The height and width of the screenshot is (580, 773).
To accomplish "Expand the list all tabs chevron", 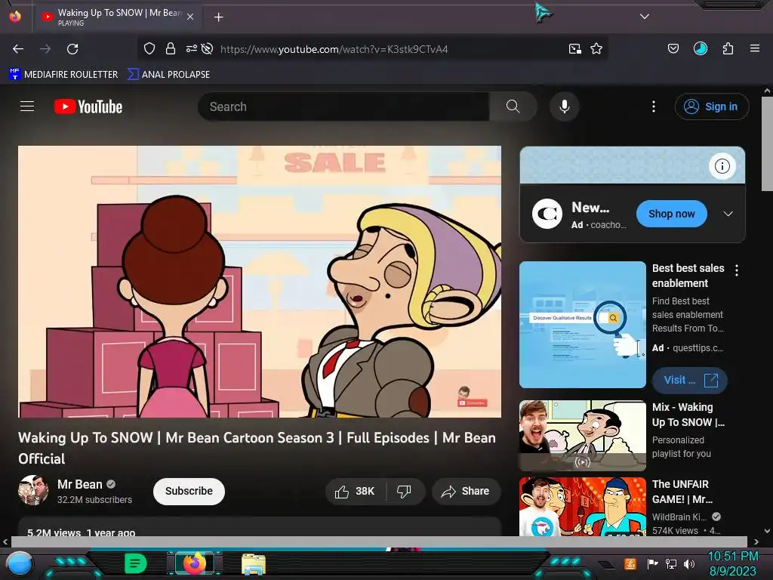I will coord(645,17).
